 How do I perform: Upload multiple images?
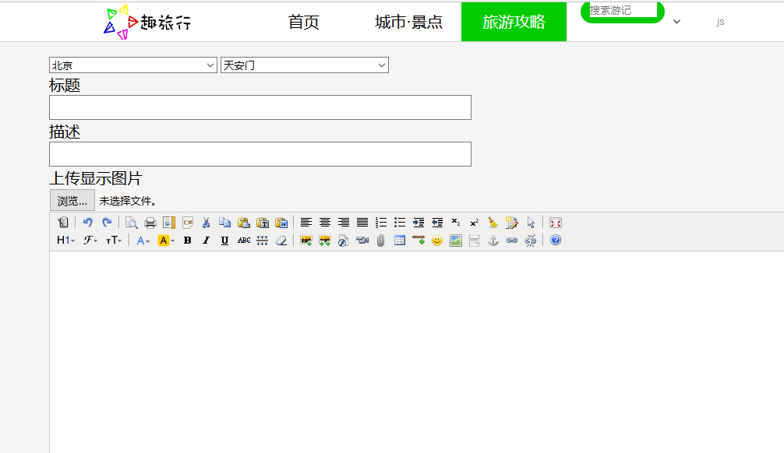pos(325,241)
